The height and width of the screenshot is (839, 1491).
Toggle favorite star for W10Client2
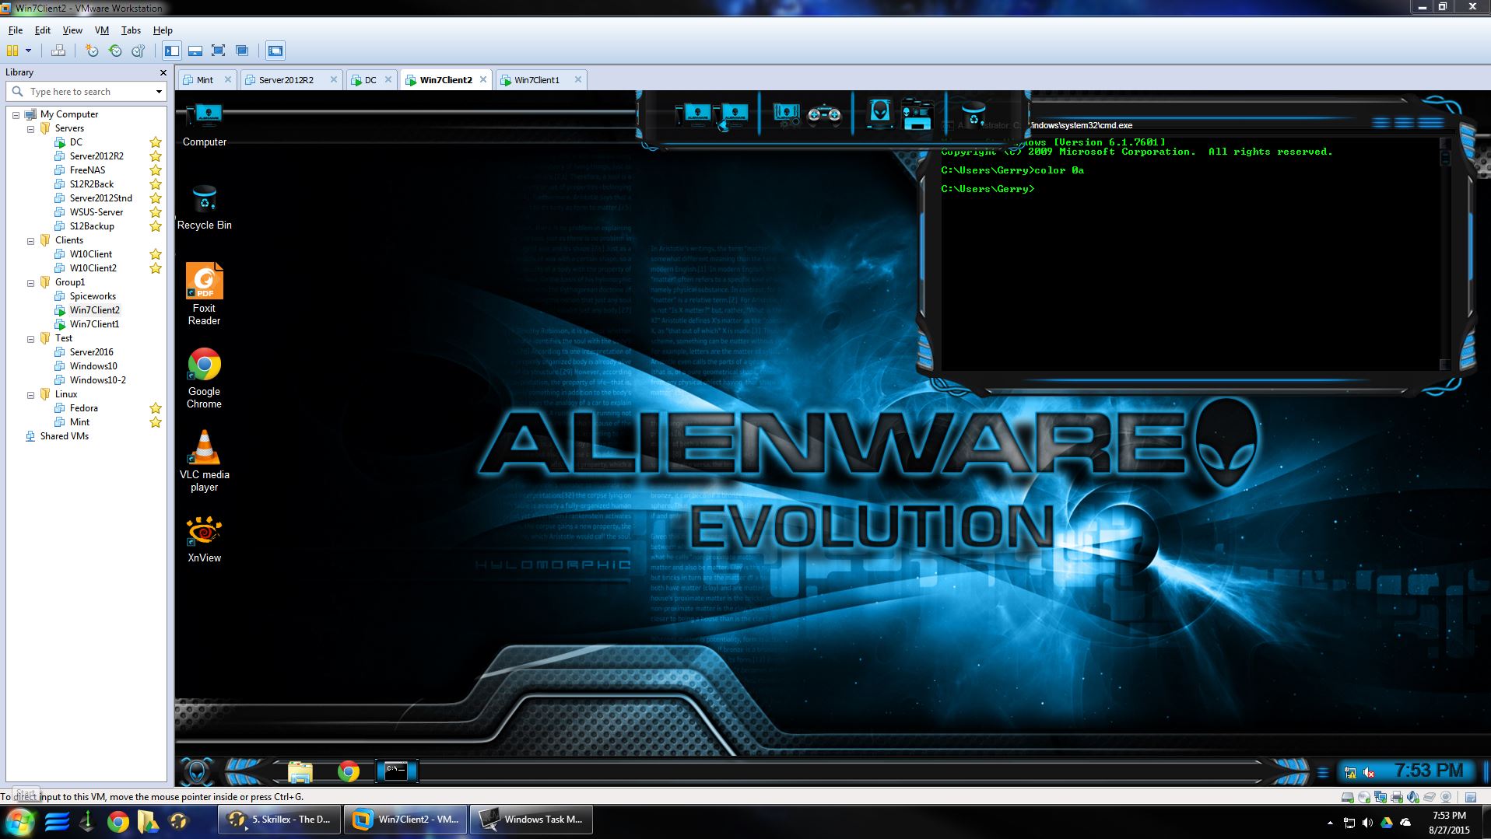coord(156,268)
